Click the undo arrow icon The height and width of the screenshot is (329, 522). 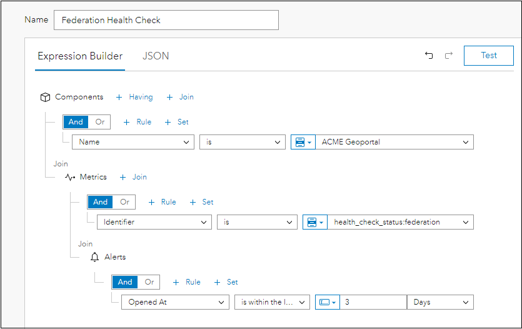pyautogui.click(x=429, y=56)
